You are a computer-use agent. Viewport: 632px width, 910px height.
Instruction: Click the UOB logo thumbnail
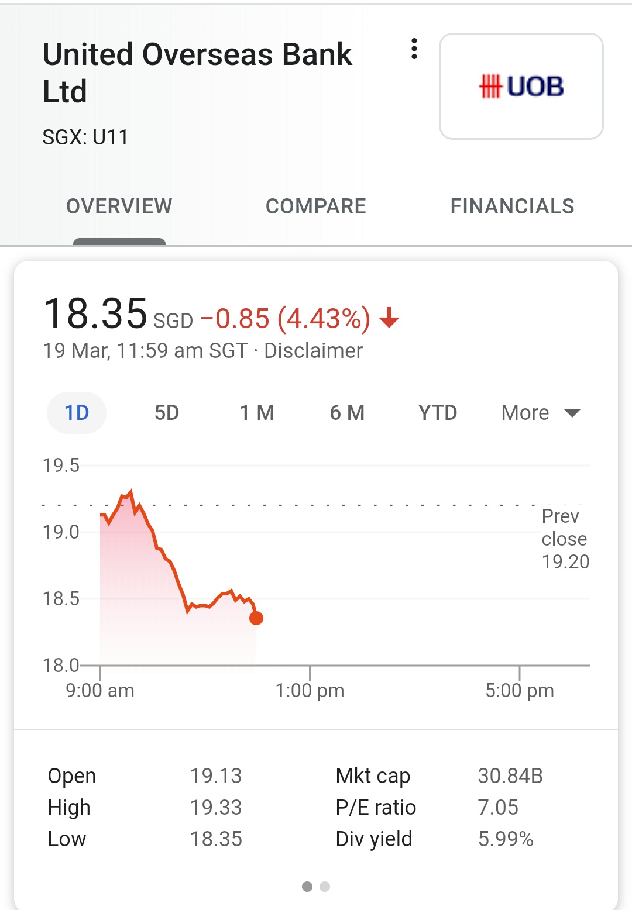521,87
